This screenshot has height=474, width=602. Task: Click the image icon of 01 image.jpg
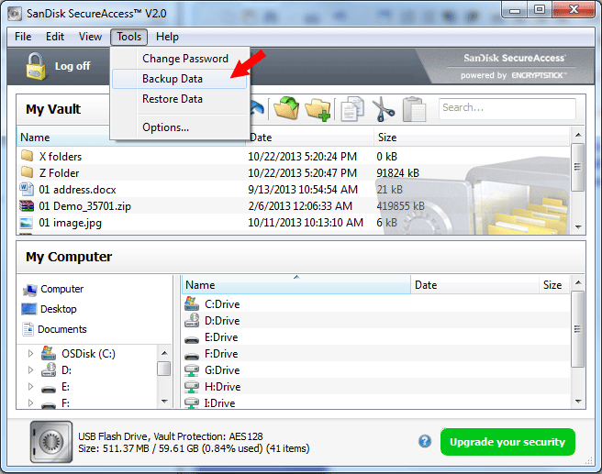point(27,223)
